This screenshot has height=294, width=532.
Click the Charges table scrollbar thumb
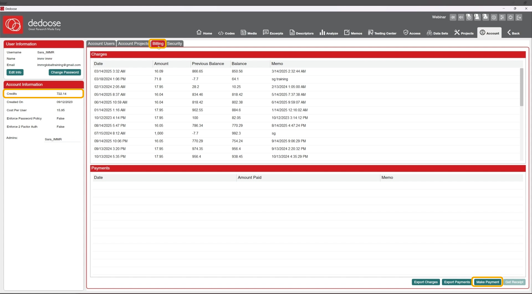521,87
